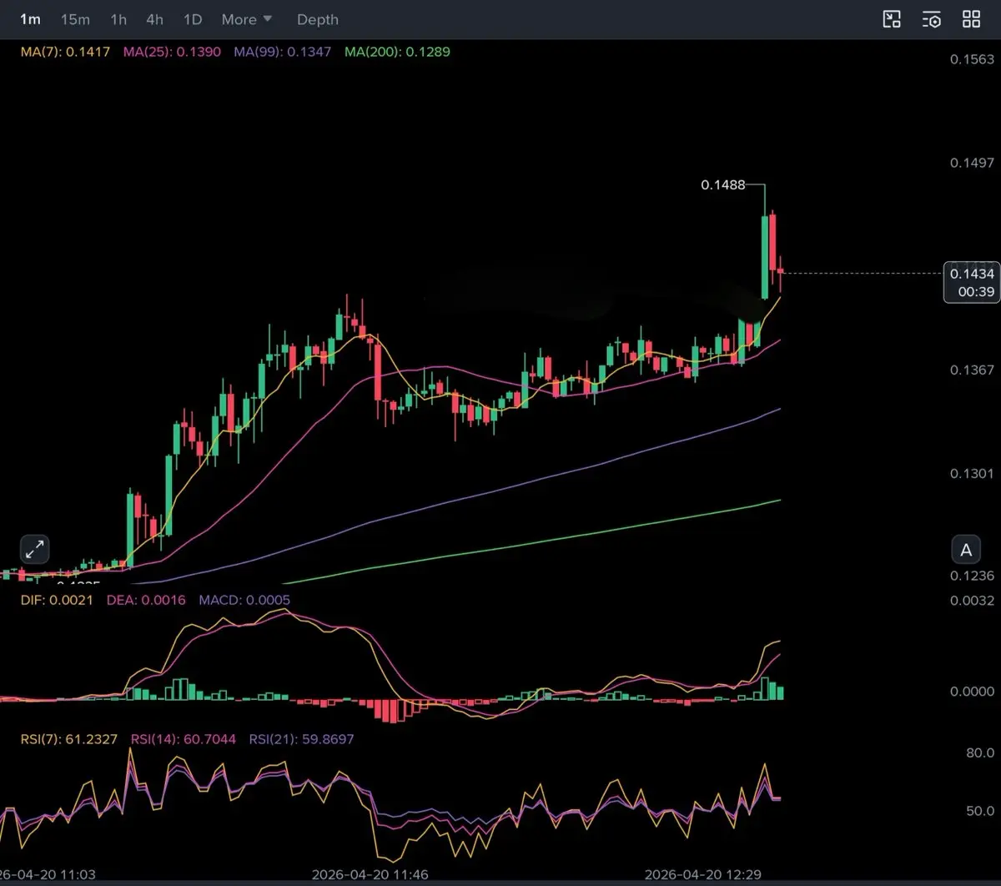Click the RSI(21): 59.8697 label

pos(301,739)
